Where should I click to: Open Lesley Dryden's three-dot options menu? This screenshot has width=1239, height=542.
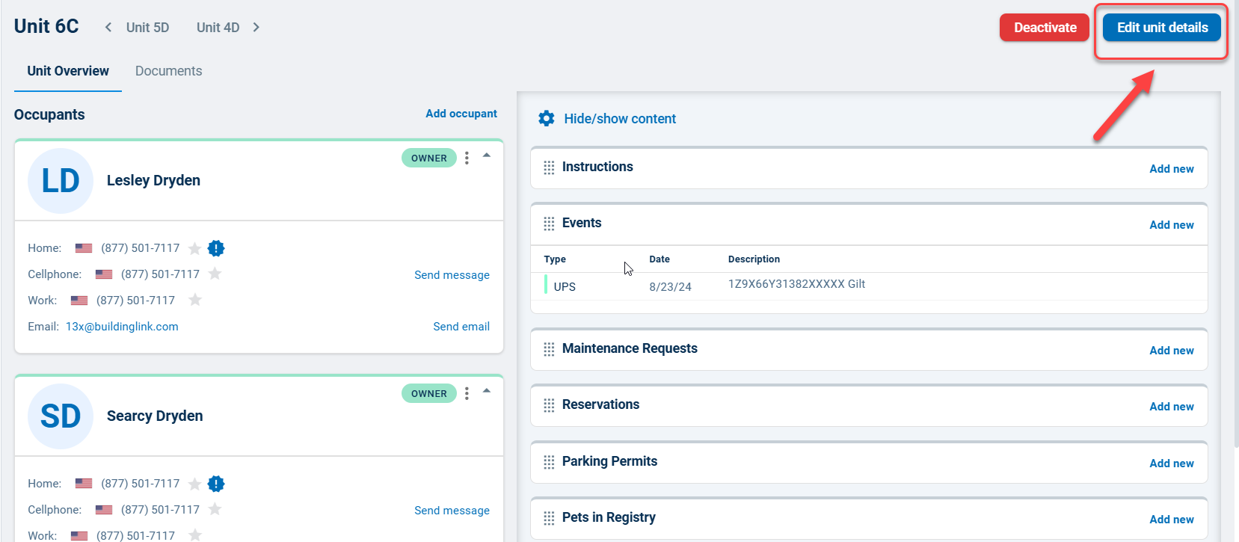467,158
